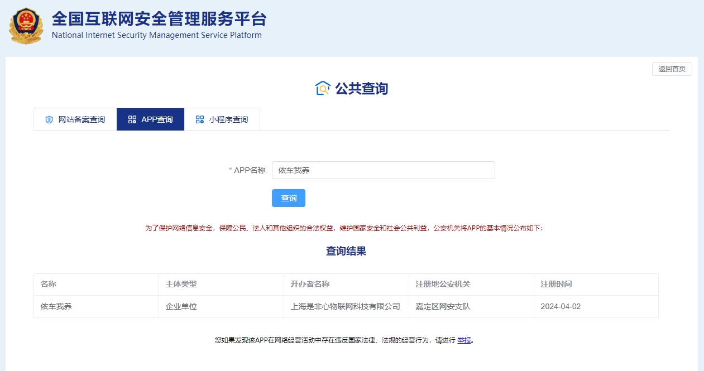Click the 公共查询 magnifier house icon
The height and width of the screenshot is (371, 704).
pos(323,88)
